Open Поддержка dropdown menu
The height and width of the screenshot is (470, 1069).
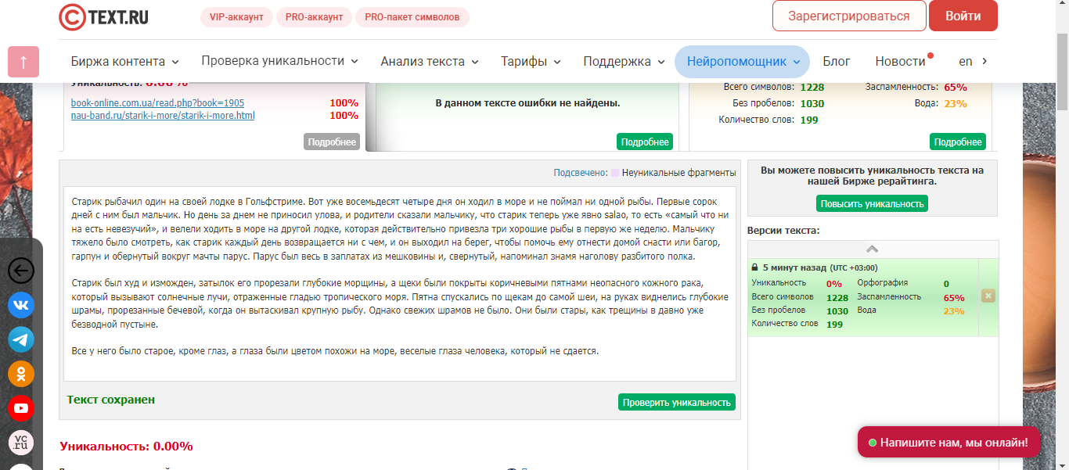pyautogui.click(x=624, y=61)
